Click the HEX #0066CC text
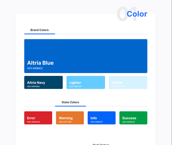Viewport: 172px width, 145px height. pyautogui.click(x=35, y=68)
